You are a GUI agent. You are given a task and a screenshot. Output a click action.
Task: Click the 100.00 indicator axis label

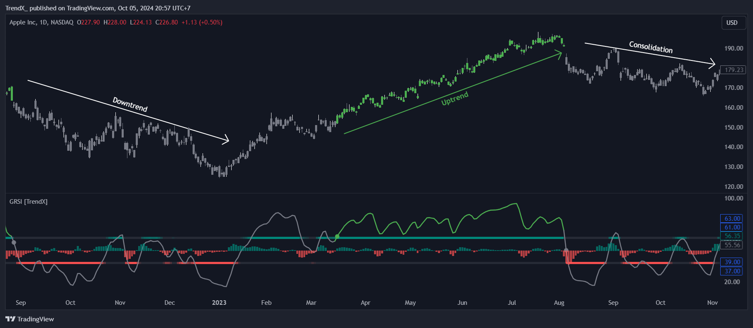(x=733, y=198)
